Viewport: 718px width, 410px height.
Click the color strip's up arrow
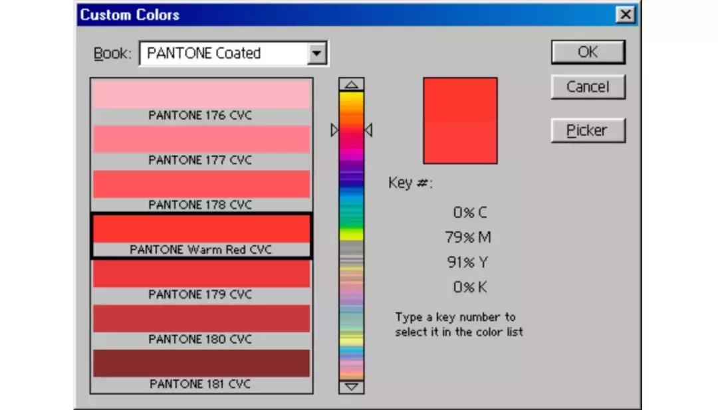tap(351, 84)
